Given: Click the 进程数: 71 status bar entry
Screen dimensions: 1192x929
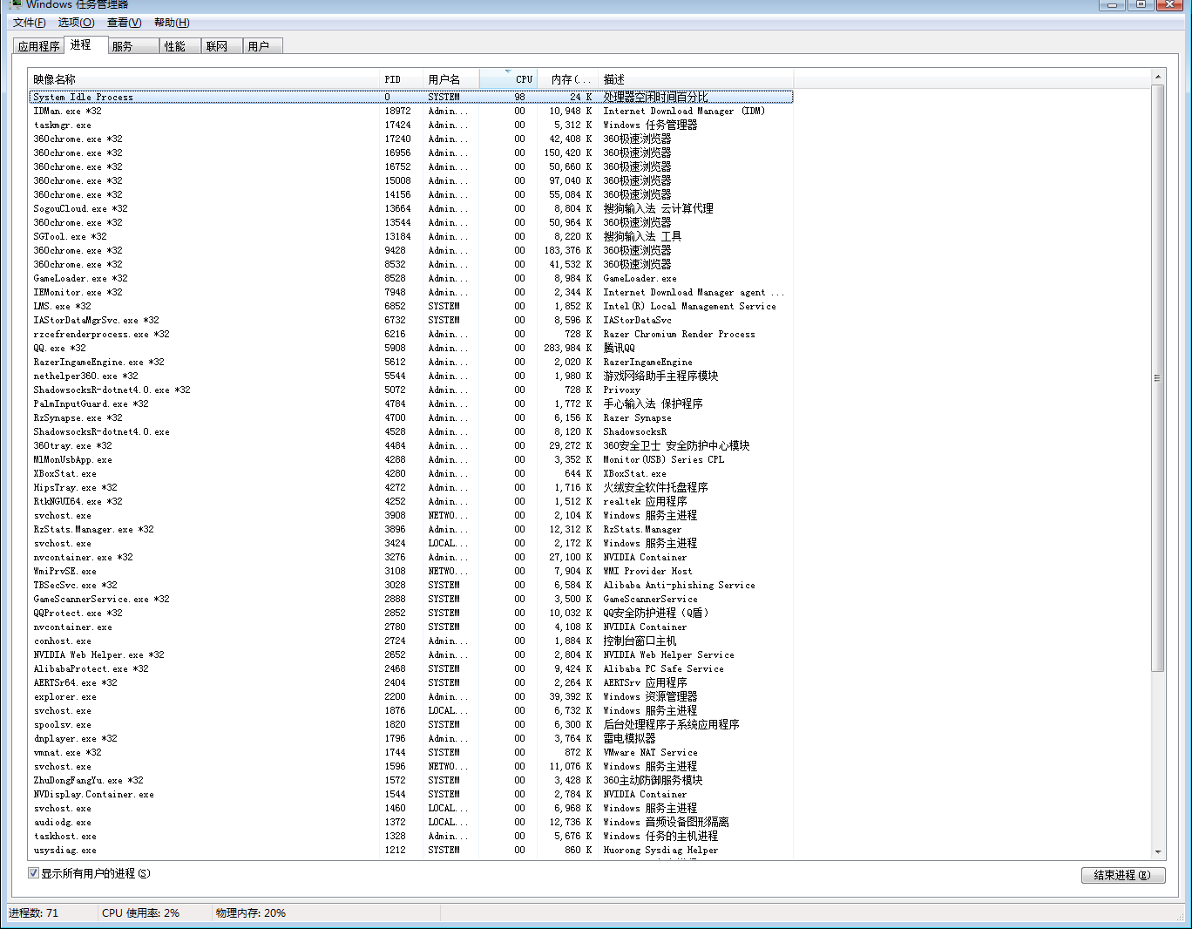Looking at the screenshot, I should (34, 913).
